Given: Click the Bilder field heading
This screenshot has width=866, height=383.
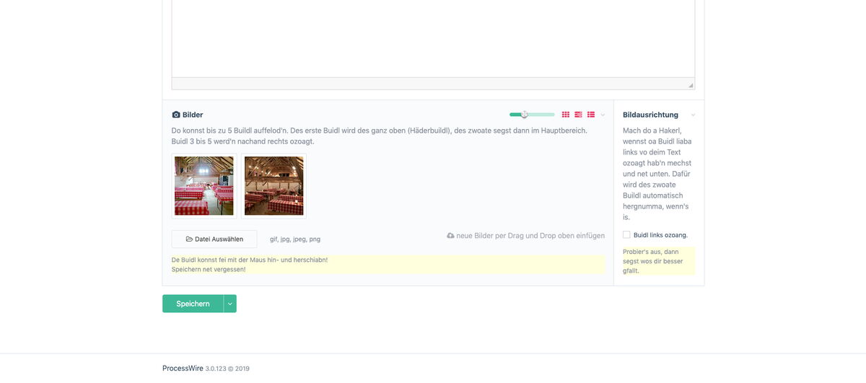Looking at the screenshot, I should pyautogui.click(x=193, y=115).
